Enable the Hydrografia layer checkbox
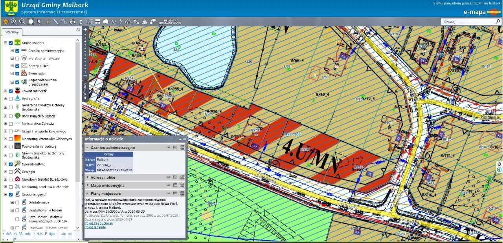 [x=11, y=99]
